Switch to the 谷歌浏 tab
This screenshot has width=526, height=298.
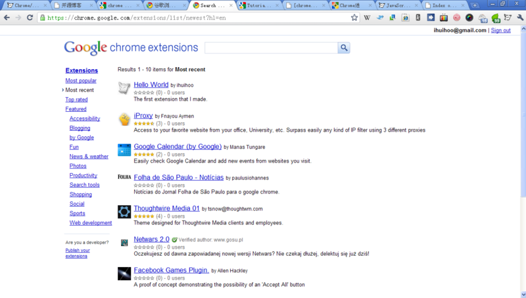coord(166,5)
